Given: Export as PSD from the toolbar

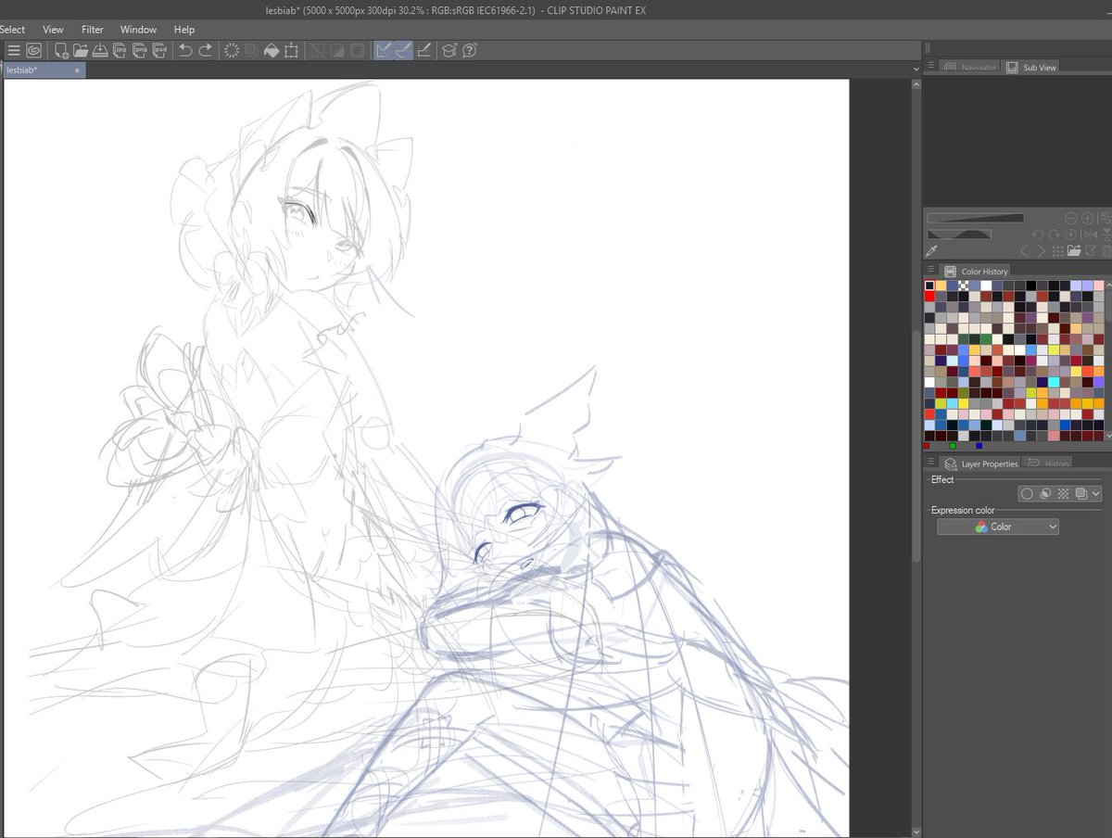Looking at the screenshot, I should (x=160, y=50).
